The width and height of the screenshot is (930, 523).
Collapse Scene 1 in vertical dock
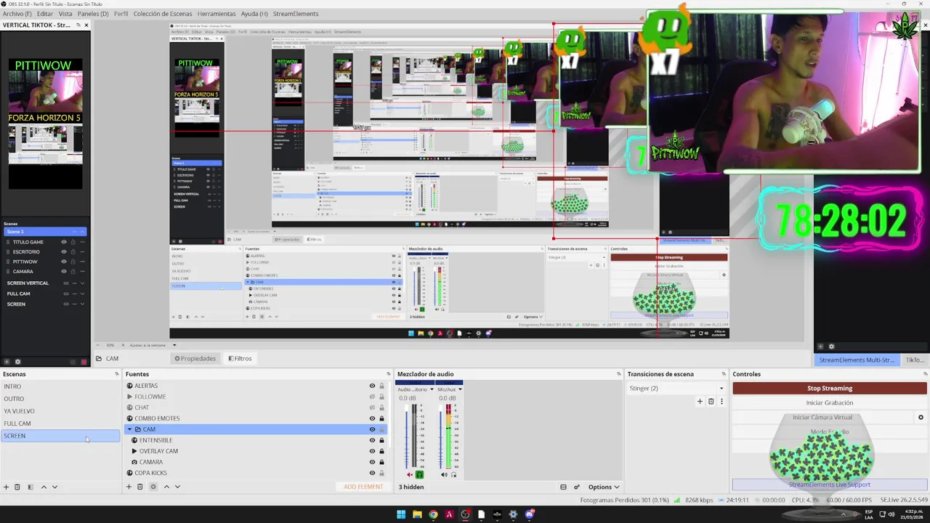tap(82, 232)
